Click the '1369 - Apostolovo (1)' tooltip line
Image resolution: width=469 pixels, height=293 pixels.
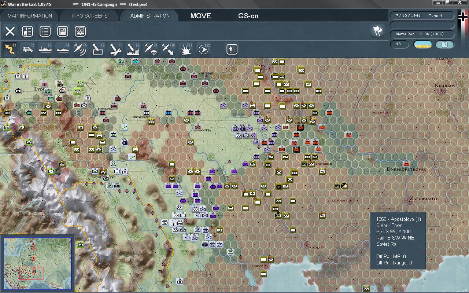coord(398,219)
